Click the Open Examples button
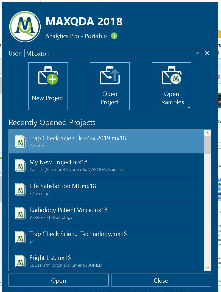Screen dimensions: 221x292 pos(171,86)
